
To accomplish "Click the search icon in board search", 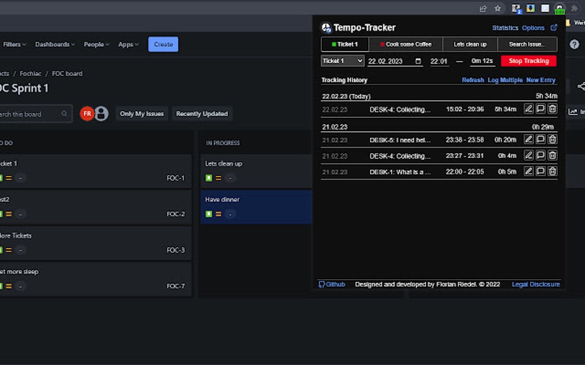I will 63,114.
